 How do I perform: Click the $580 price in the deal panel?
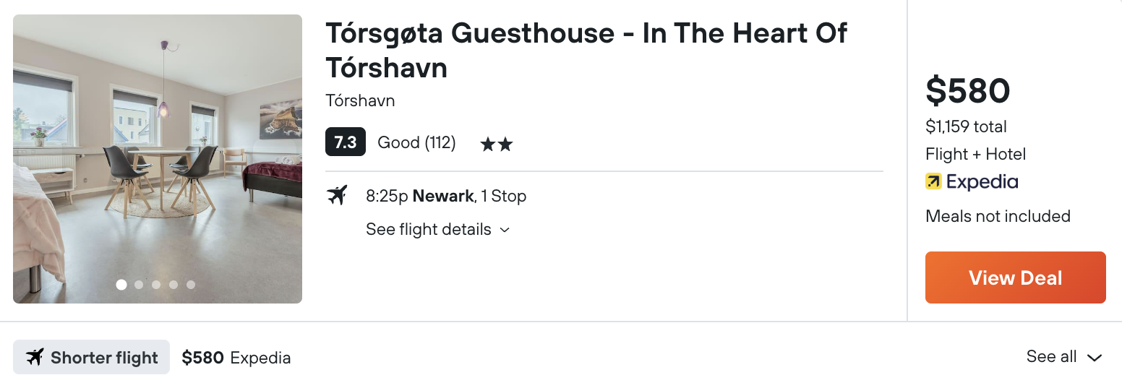click(968, 91)
